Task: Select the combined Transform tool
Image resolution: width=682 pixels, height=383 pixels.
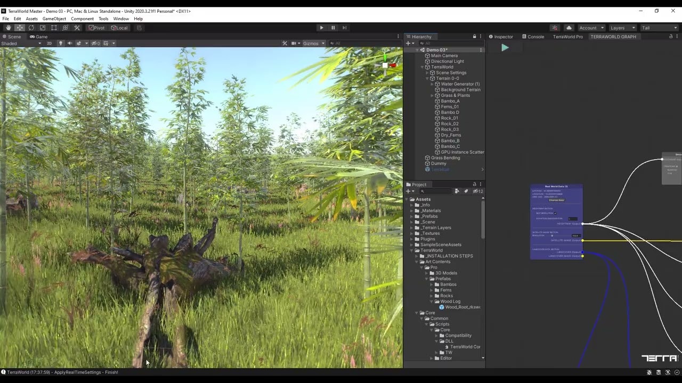Action: point(66,28)
